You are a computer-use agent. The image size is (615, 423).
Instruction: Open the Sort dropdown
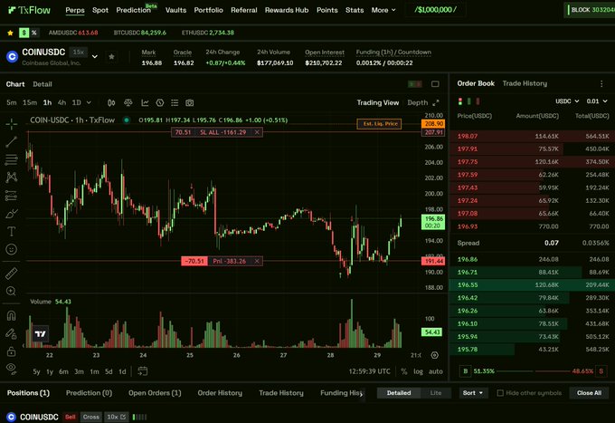click(x=473, y=393)
